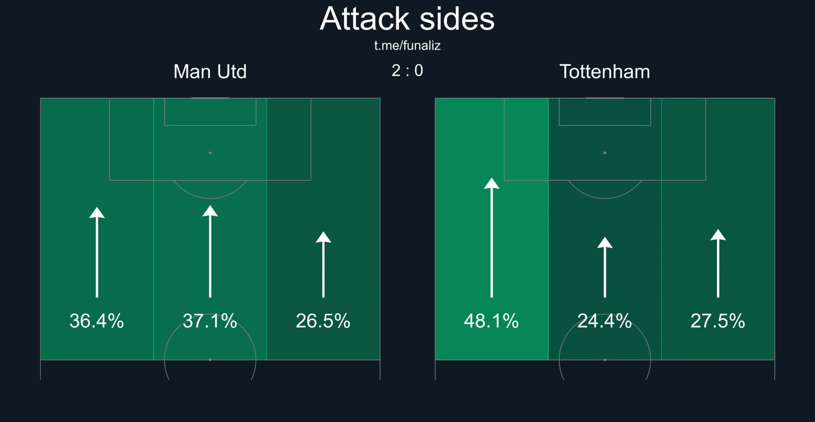Image resolution: width=815 pixels, height=422 pixels.
Task: Click the 24.4% central Tottenham label
Action: point(604,321)
